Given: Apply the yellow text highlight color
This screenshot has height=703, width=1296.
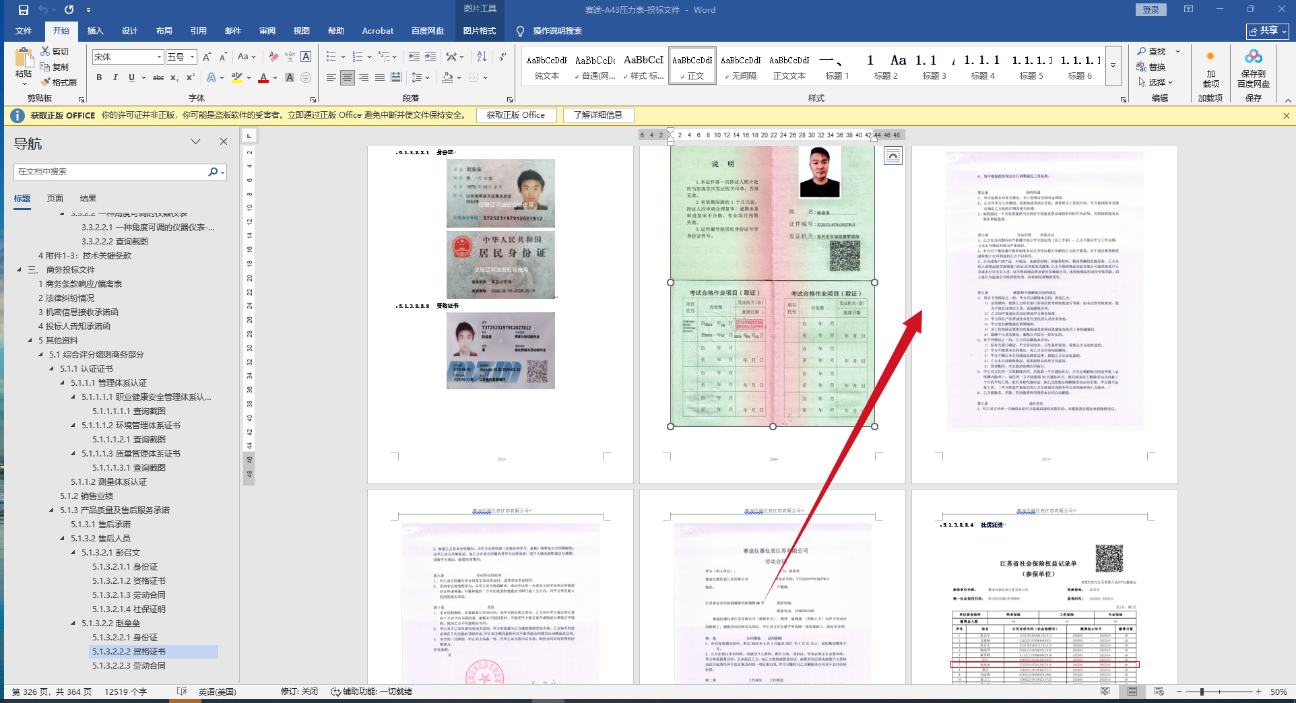Looking at the screenshot, I should [x=236, y=77].
